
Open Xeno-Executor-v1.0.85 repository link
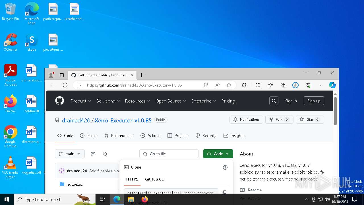coord(123,120)
